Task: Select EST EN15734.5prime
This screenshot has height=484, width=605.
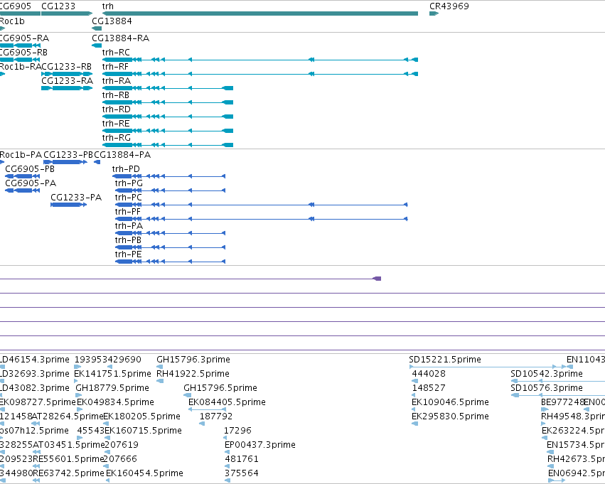Action: (x=576, y=445)
